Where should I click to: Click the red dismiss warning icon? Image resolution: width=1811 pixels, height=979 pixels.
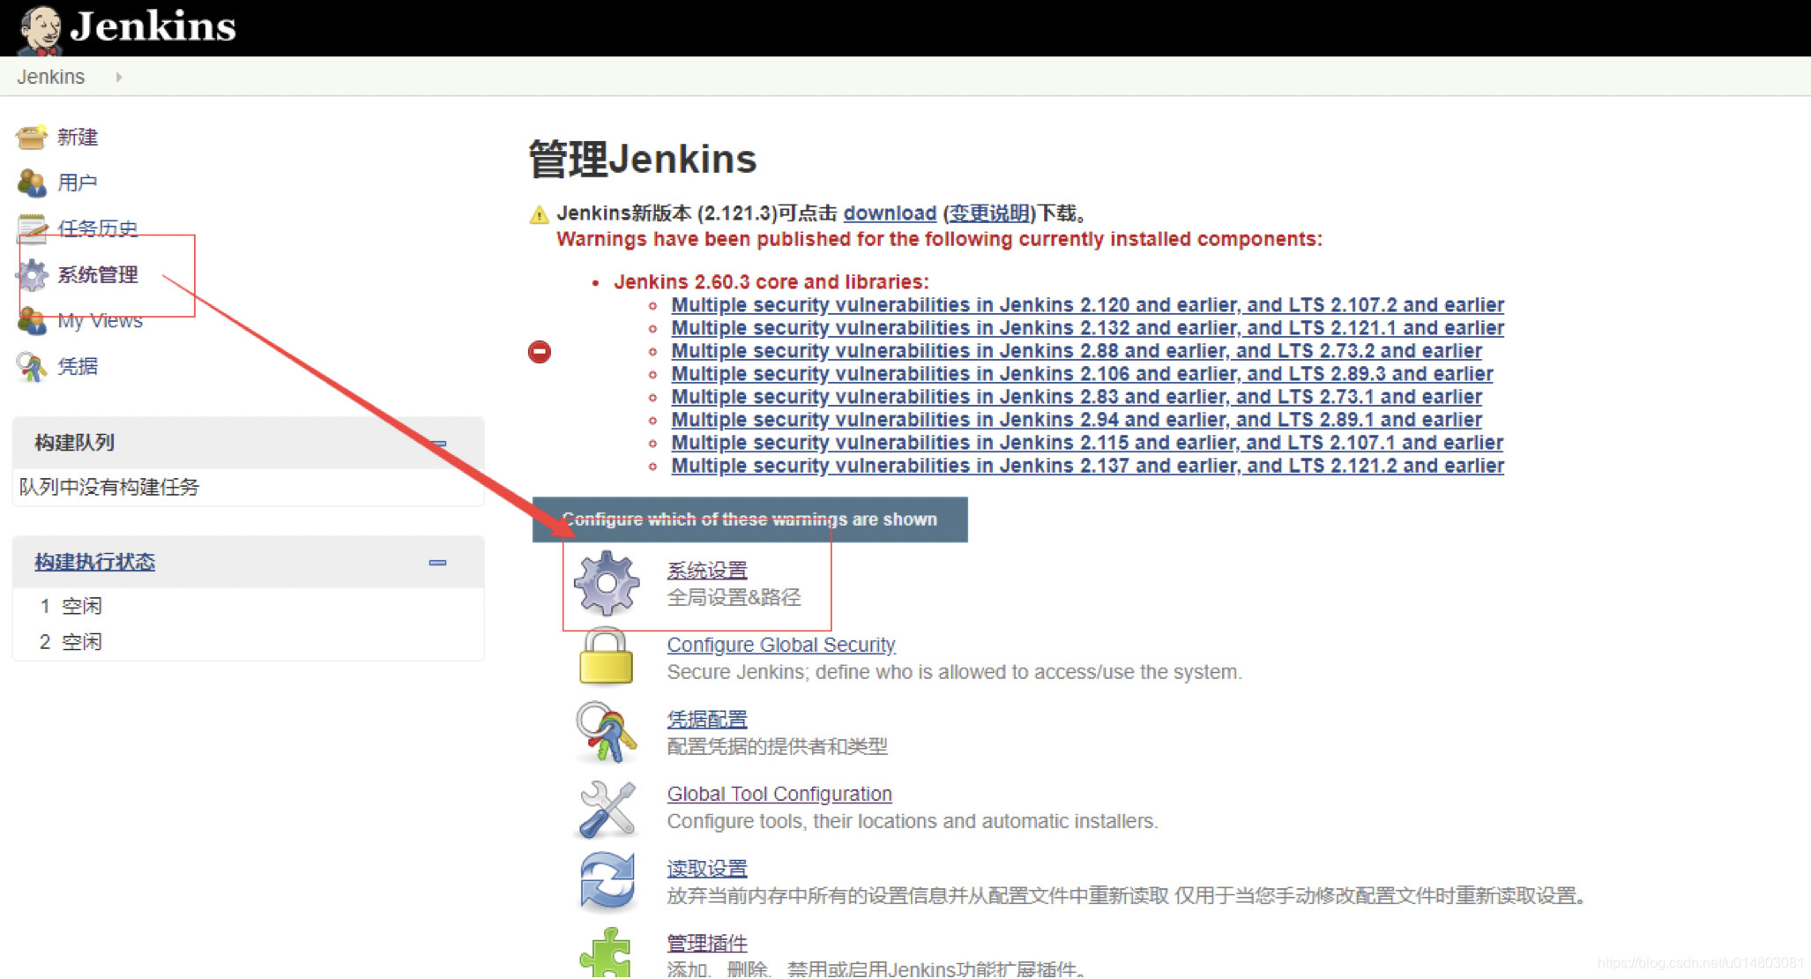[x=540, y=352]
